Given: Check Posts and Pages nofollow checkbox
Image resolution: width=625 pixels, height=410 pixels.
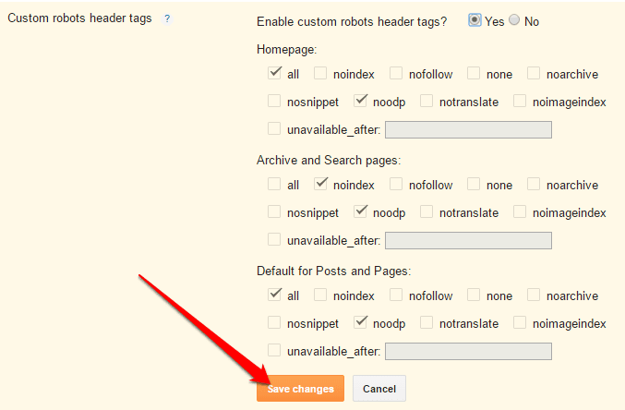Looking at the screenshot, I should click(396, 295).
